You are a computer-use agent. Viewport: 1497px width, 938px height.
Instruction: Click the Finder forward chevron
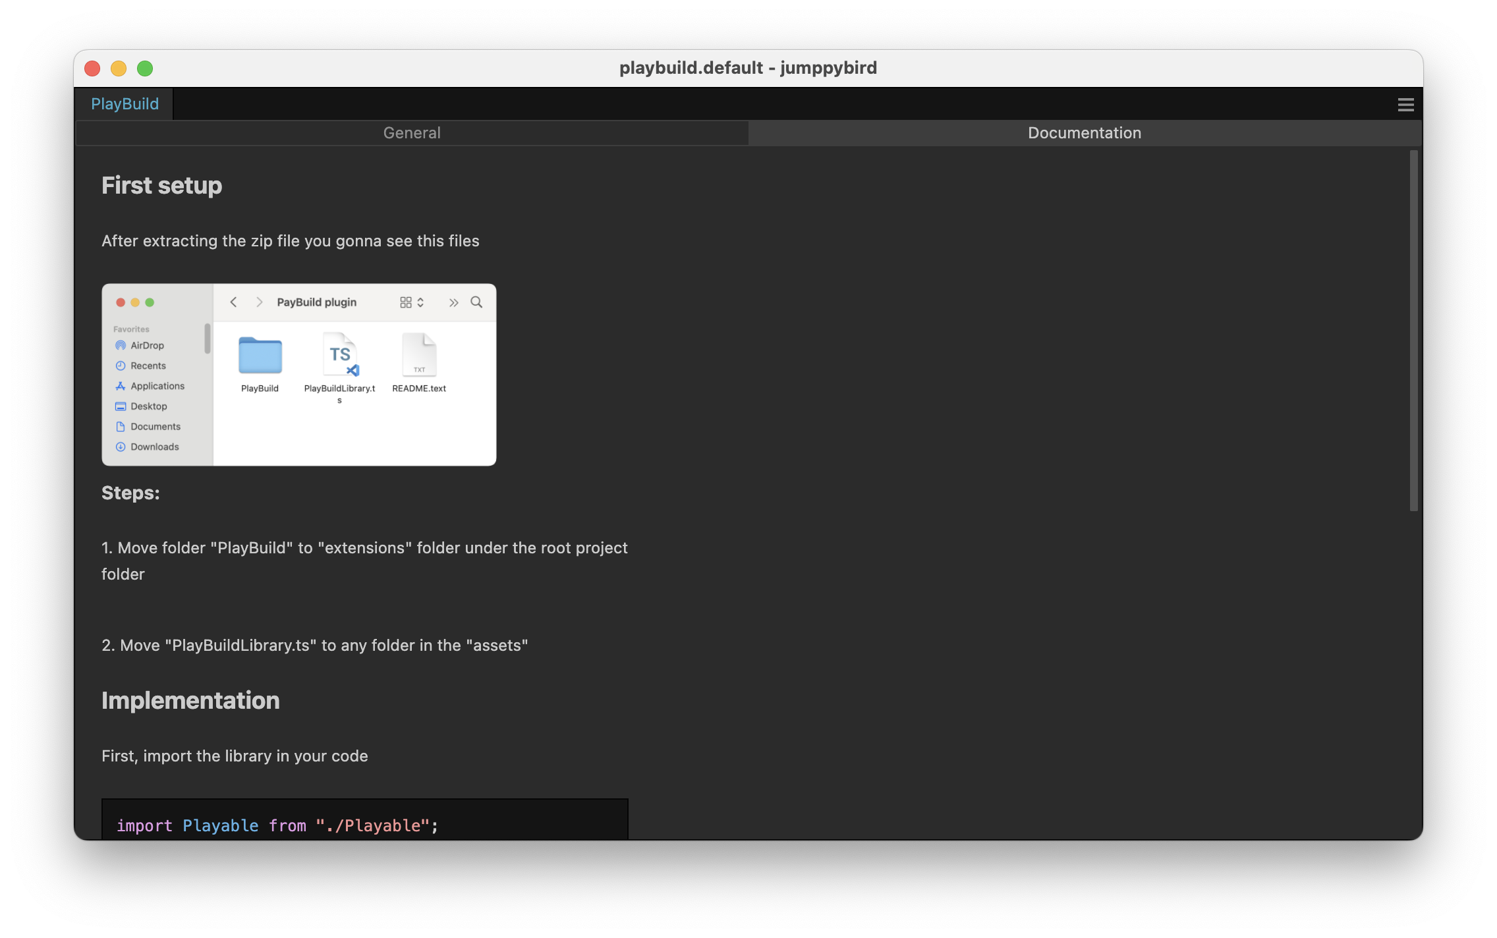click(x=259, y=302)
